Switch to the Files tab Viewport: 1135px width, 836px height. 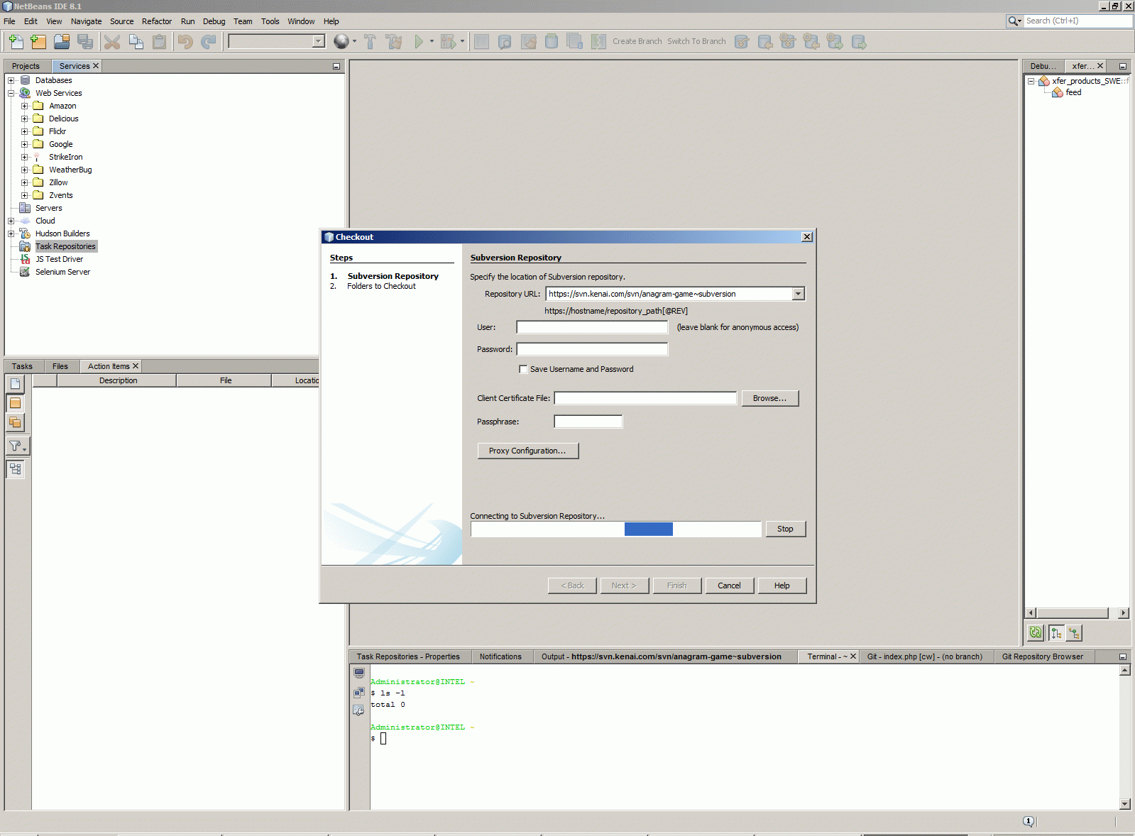[60, 366]
